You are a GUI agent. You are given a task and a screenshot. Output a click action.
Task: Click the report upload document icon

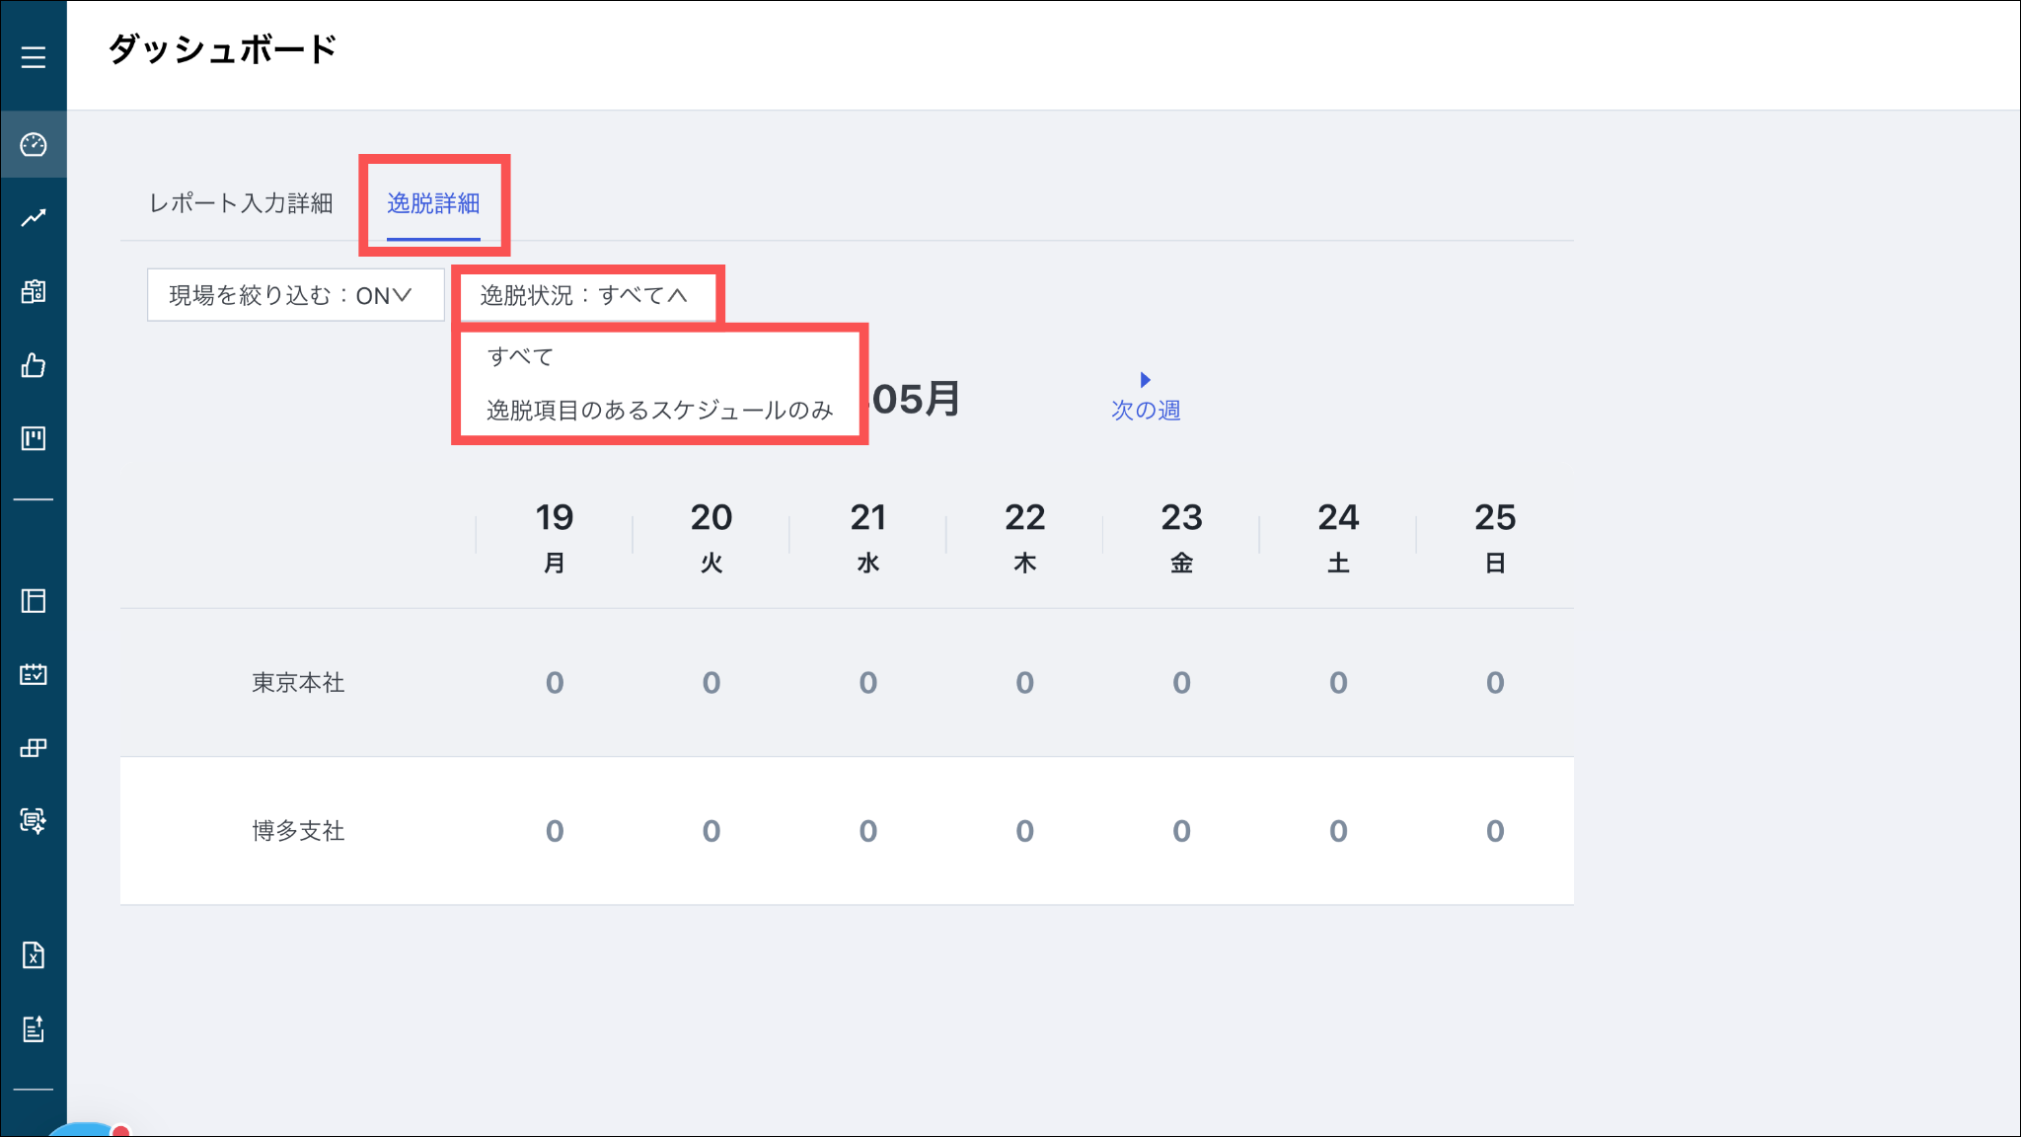click(34, 1028)
